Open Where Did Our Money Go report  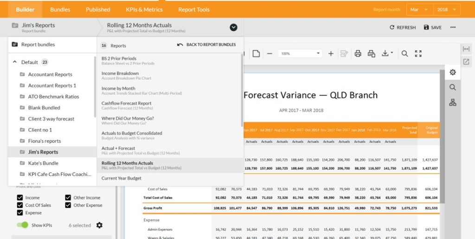pos(169,121)
